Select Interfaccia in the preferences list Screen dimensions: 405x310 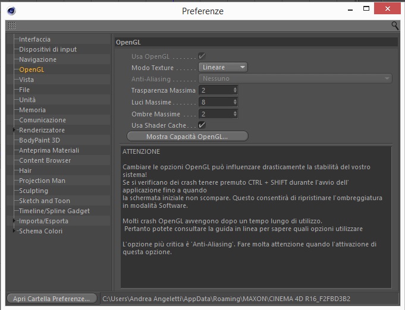(x=34, y=39)
